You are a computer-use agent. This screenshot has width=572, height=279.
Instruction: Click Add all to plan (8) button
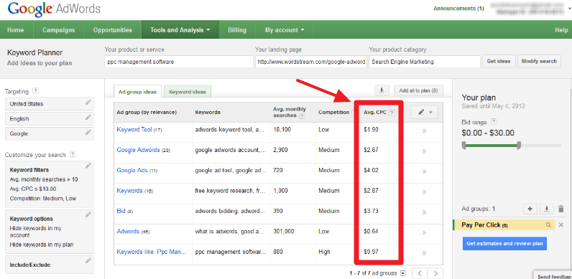418,90
